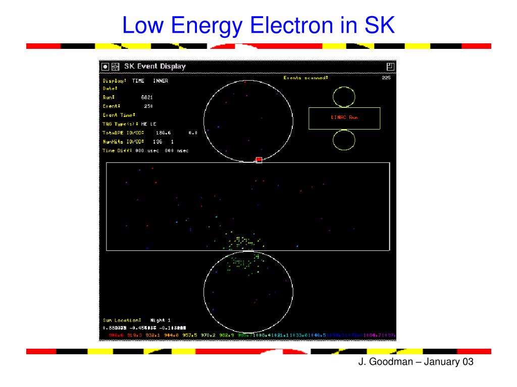This screenshot has height=387, width=517.
Task: Click the small lower circle below LINAC Run
Action: pyautogui.click(x=344, y=140)
